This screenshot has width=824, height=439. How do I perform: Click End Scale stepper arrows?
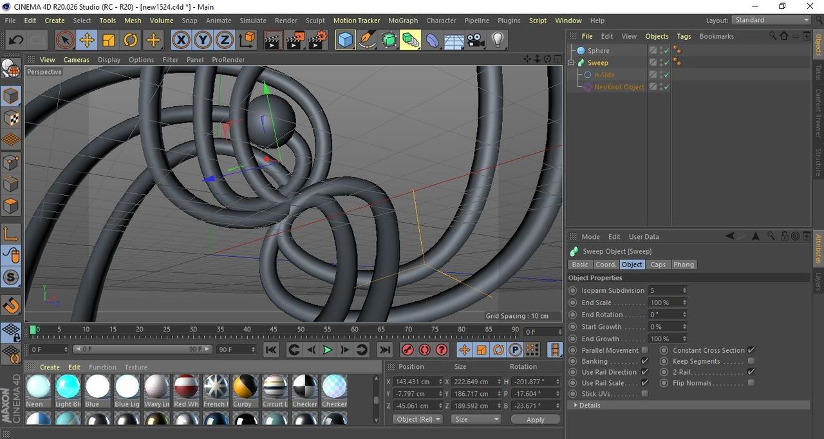coord(684,303)
